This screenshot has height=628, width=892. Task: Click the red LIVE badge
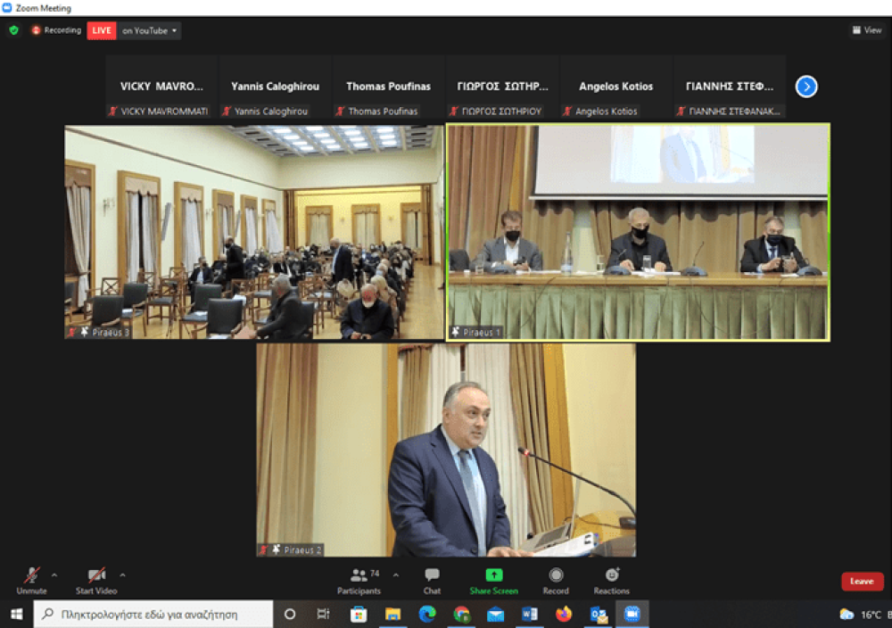[x=102, y=30]
